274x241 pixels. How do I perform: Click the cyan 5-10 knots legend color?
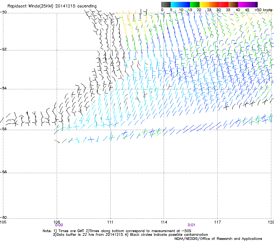pyautogui.click(x=176, y=4)
